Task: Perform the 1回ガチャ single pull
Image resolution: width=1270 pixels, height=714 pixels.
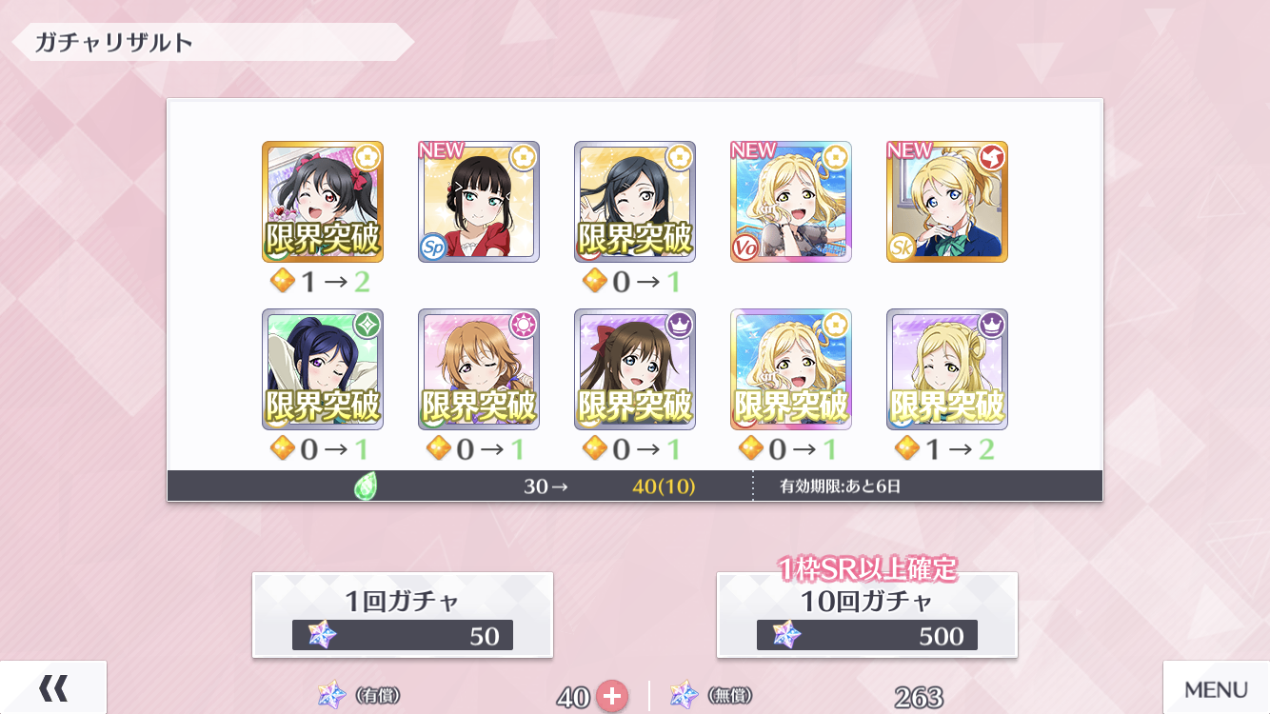Action: 403,615
